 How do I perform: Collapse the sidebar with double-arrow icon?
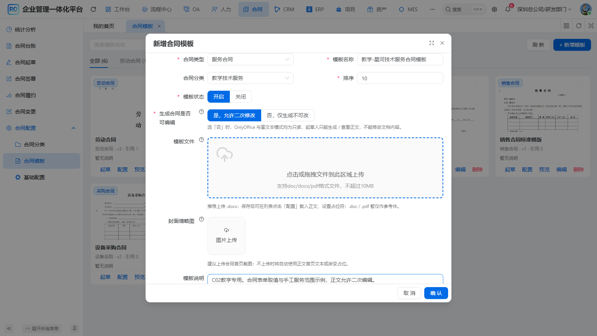click(x=9, y=329)
